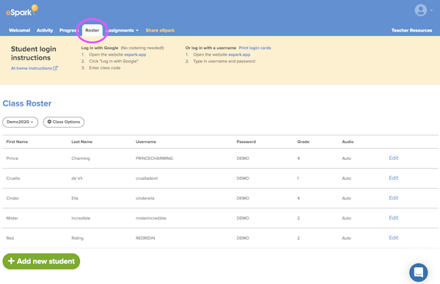Open Teacher Resources
Image resolution: width=440 pixels, height=284 pixels.
click(x=411, y=30)
